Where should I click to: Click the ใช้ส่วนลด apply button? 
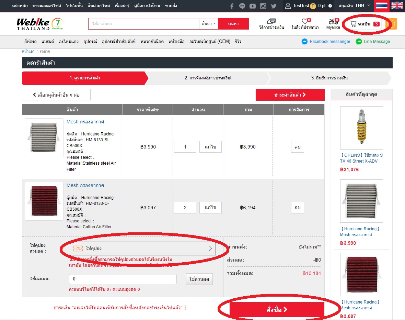[x=199, y=279]
